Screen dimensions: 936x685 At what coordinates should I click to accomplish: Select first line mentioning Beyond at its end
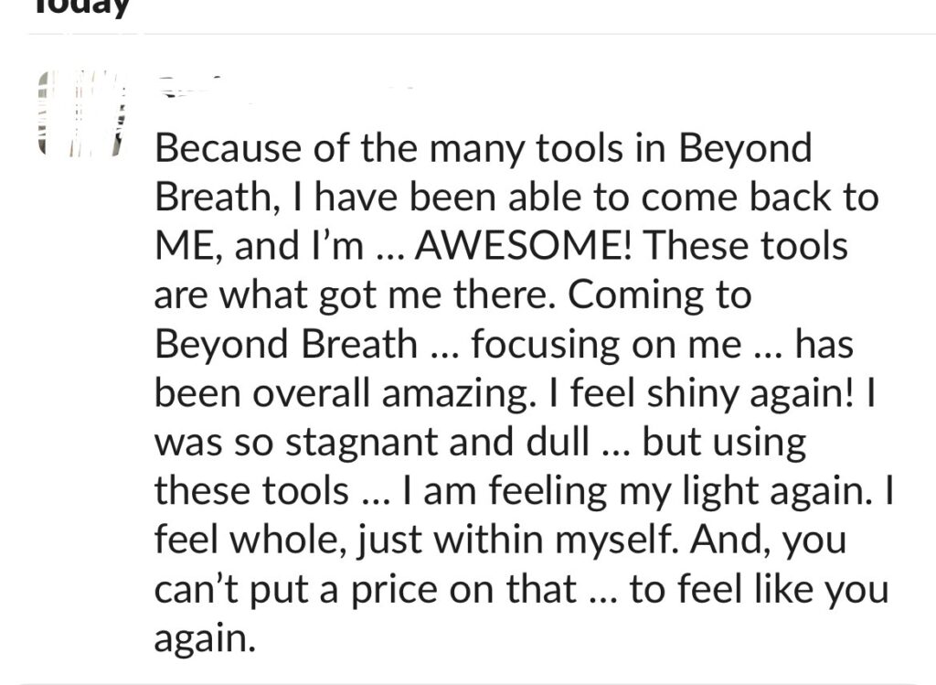pos(484,147)
